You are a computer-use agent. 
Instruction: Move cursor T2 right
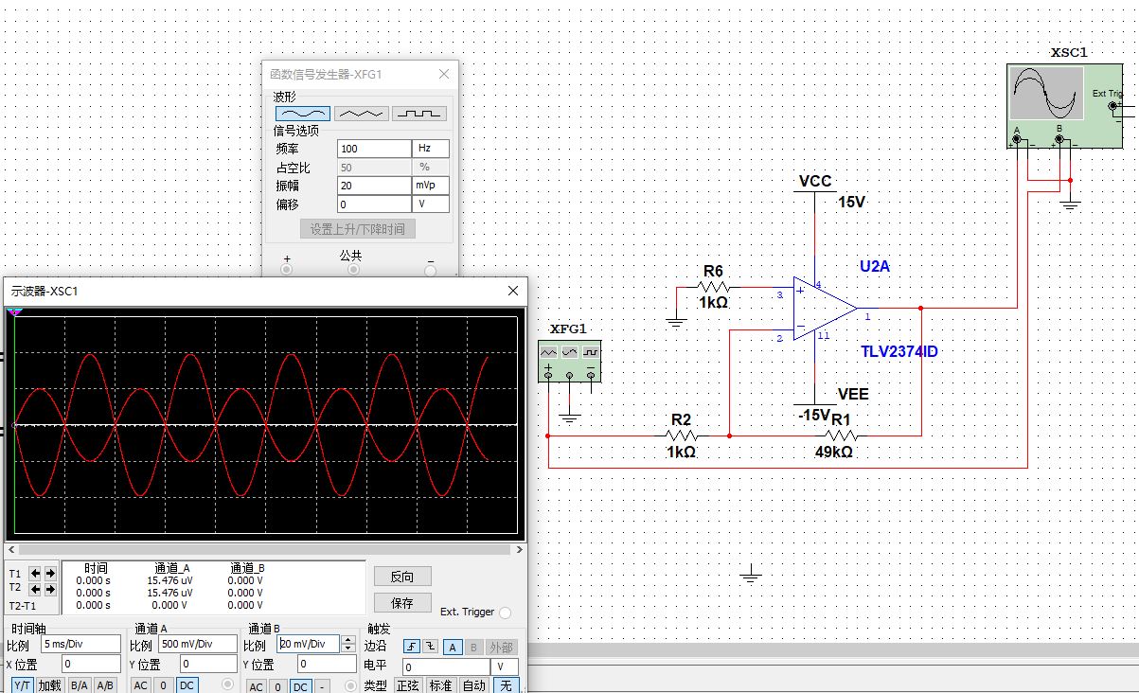point(50,590)
